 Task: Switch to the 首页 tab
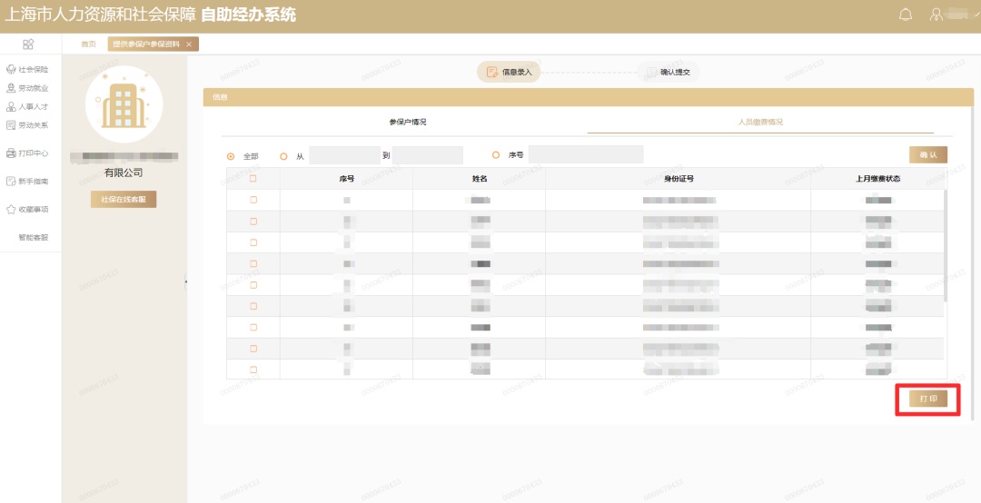tap(88, 44)
